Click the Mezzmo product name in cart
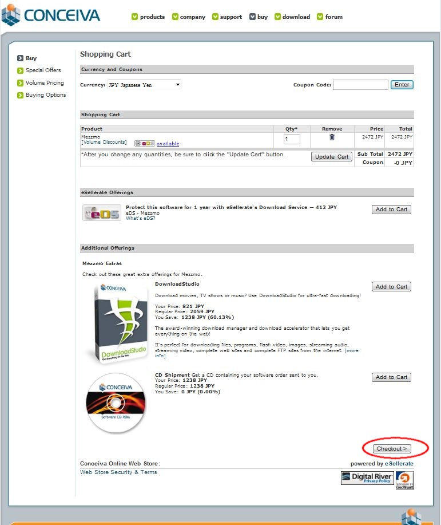The image size is (441, 525). point(91,137)
